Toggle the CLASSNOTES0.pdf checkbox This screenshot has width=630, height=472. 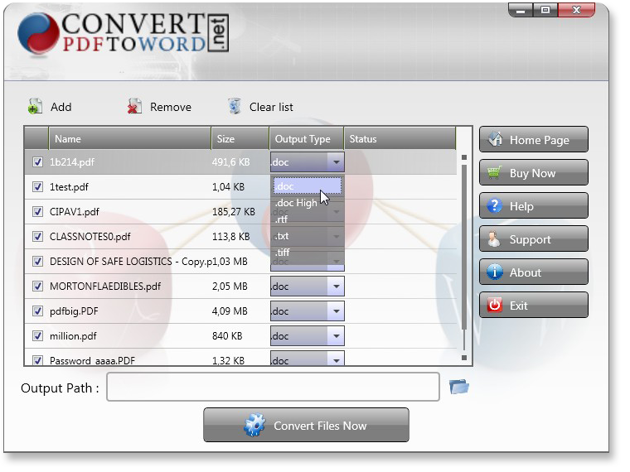pos(38,237)
